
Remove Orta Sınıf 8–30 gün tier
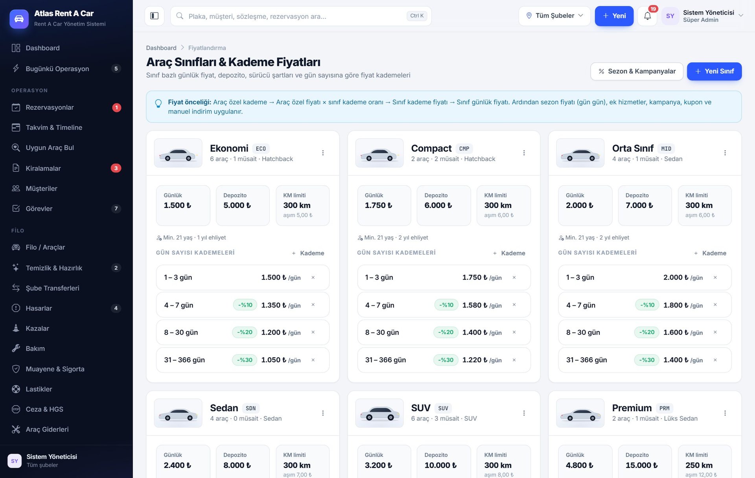[x=715, y=332]
